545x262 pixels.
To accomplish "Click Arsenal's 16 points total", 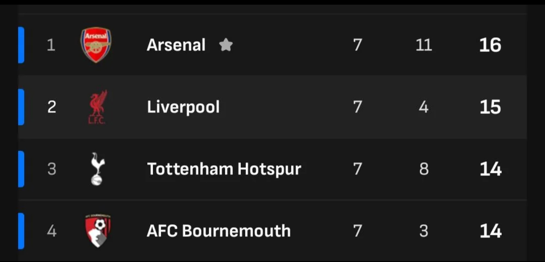I will coord(490,45).
